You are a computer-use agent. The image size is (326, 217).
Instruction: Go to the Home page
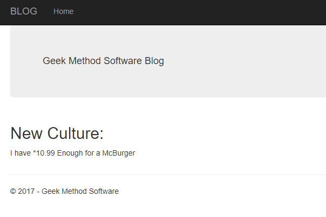[x=63, y=11]
